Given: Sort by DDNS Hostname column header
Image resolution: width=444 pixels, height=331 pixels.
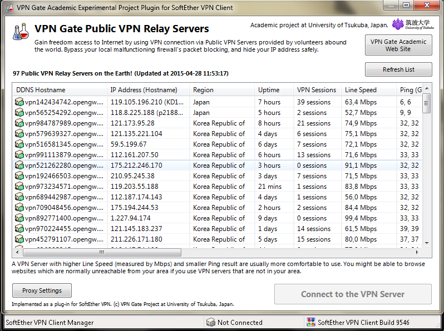Looking at the screenshot, I should 60,90.
